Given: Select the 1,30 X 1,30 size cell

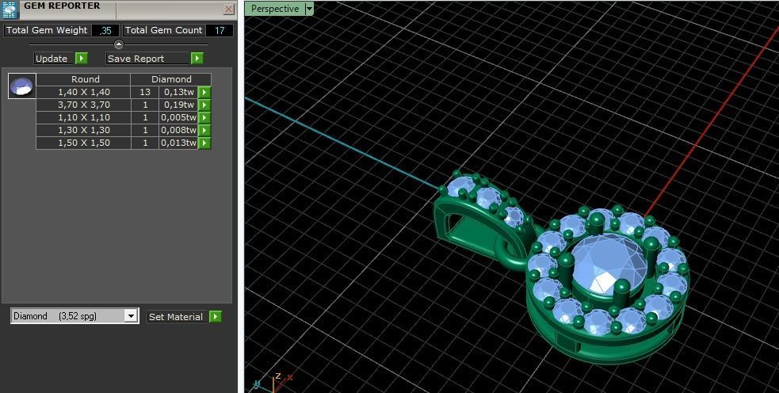Looking at the screenshot, I should click(83, 130).
